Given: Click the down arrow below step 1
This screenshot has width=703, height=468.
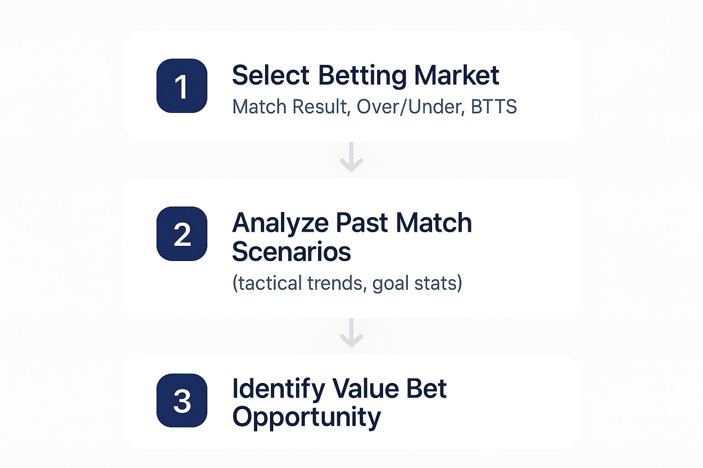Looking at the screenshot, I should 351,157.
